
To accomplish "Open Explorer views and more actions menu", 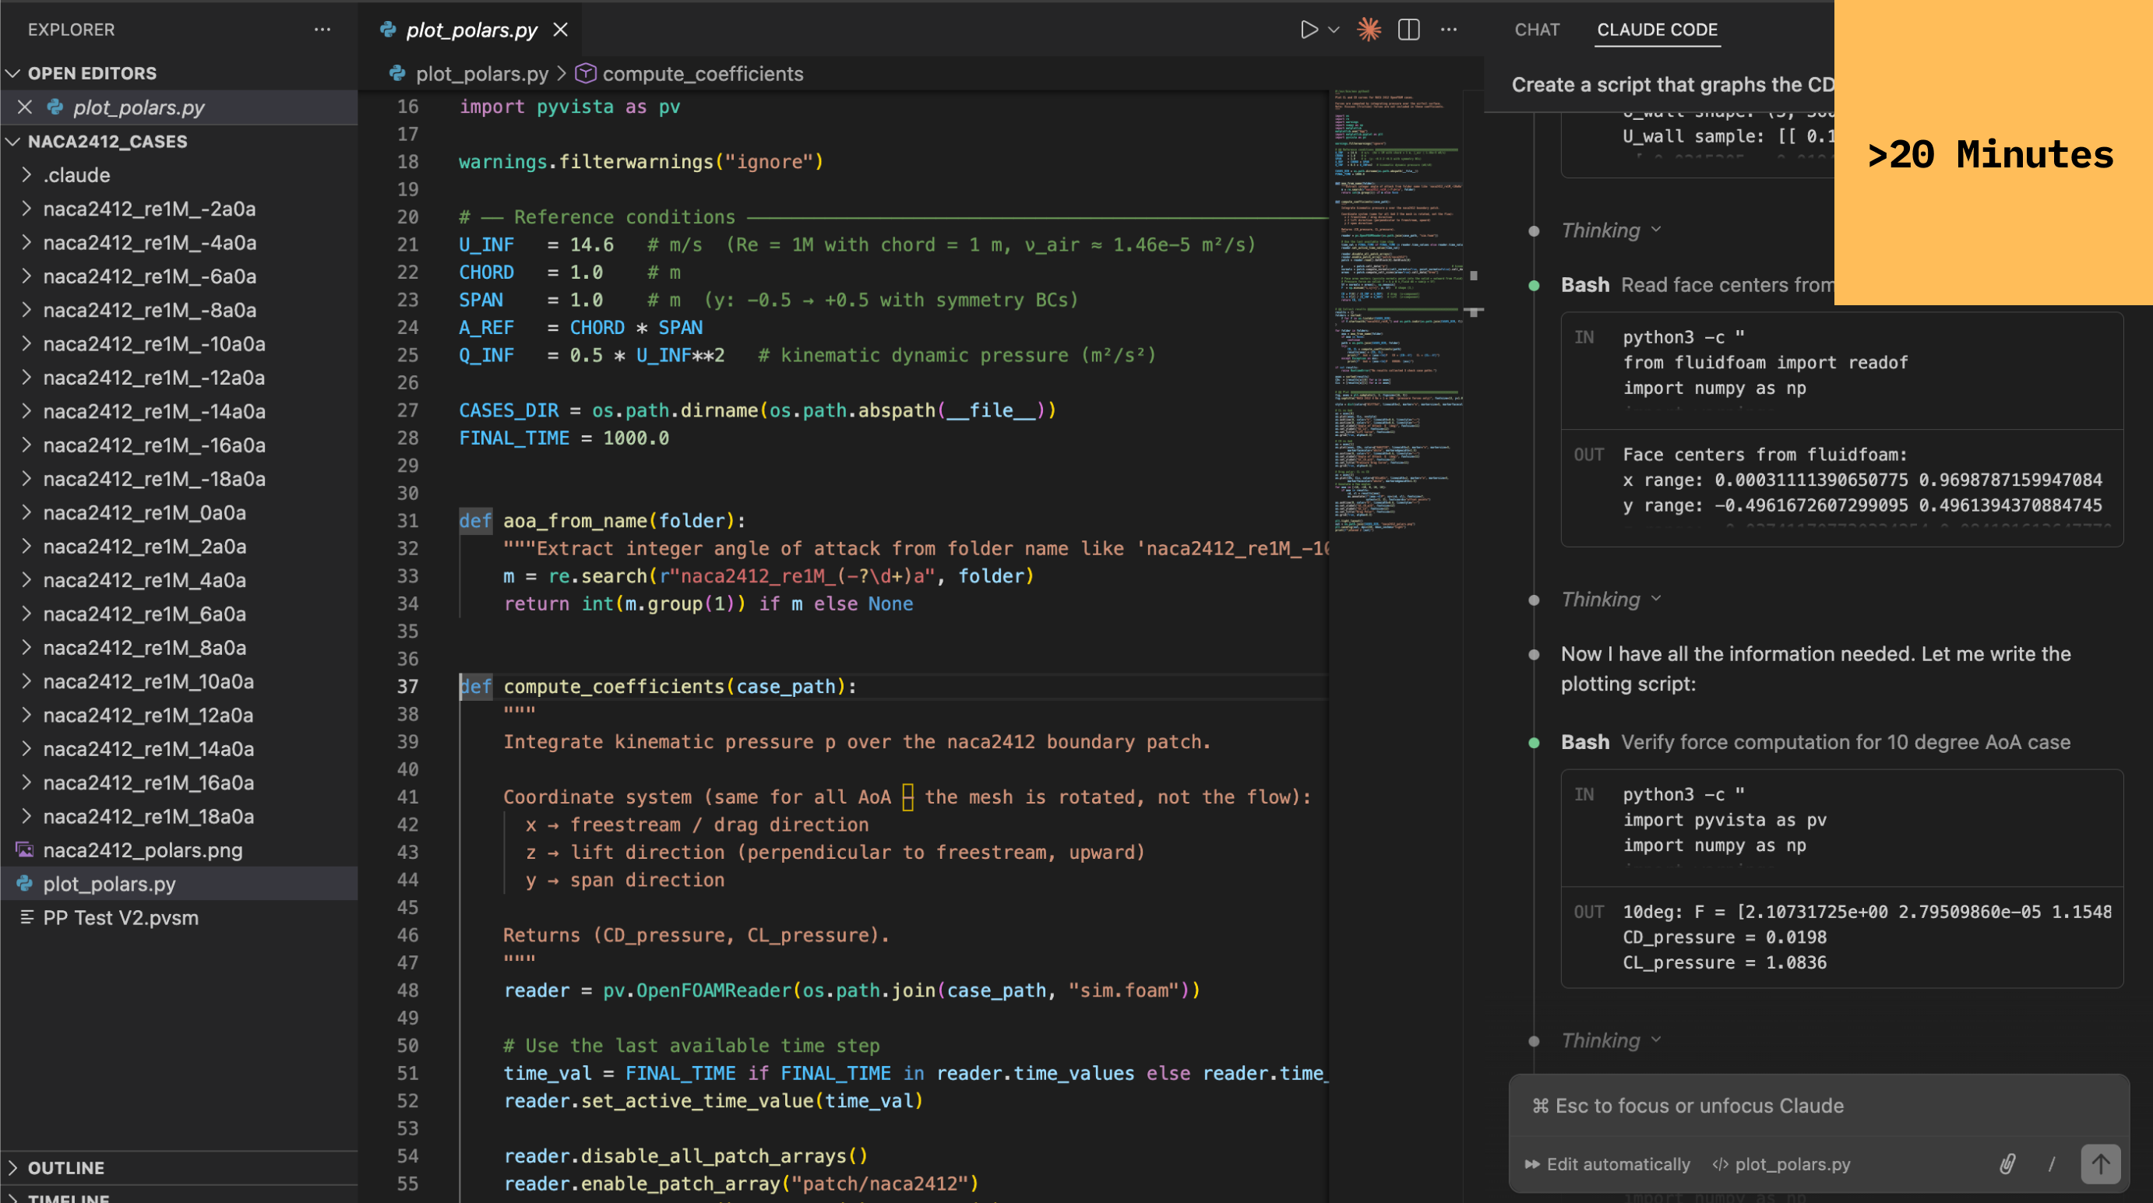I will point(322,30).
